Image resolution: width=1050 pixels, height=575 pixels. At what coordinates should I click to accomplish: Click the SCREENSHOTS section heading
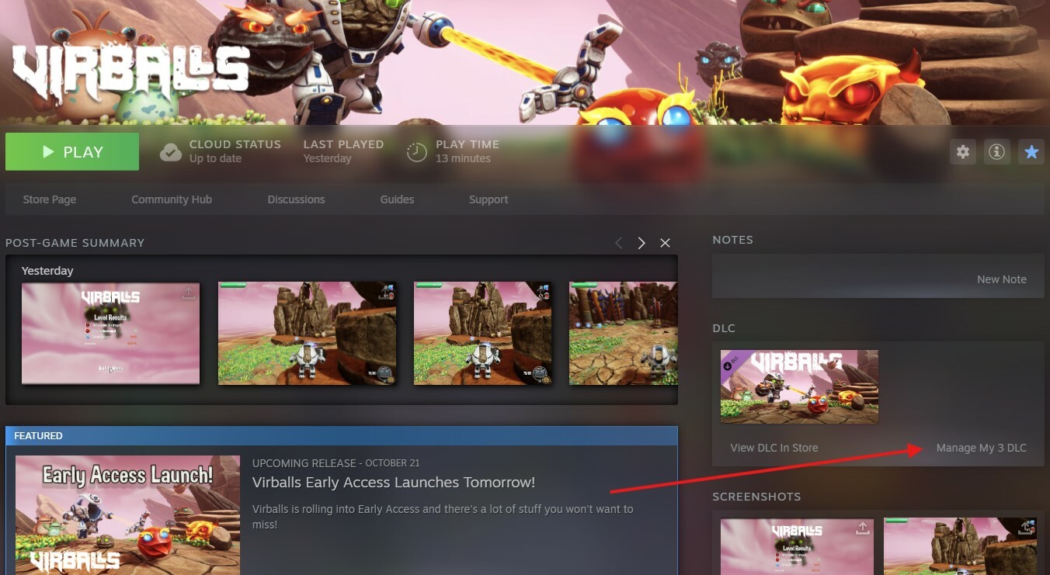coord(756,497)
